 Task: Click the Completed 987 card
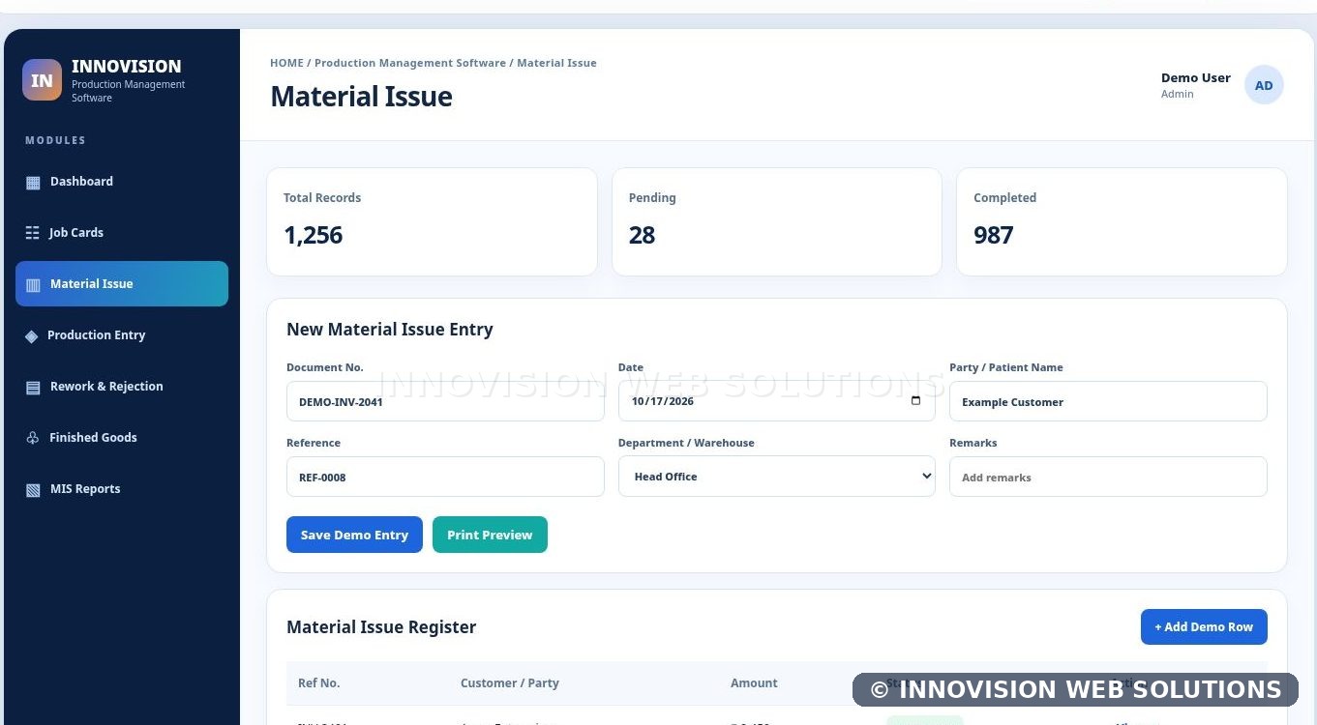(1122, 222)
